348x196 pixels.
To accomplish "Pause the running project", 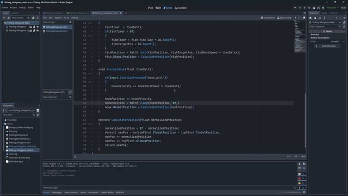I will (x=300, y=8).
